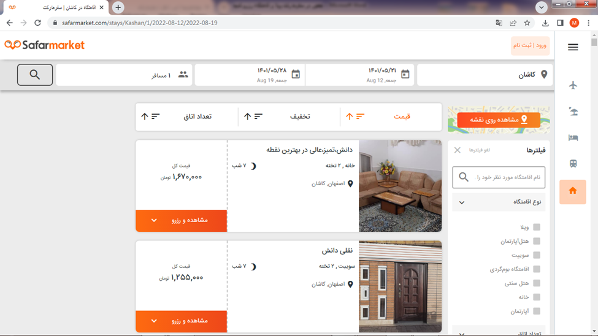Image resolution: width=598 pixels, height=336 pixels.
Task: Clear filters with the X icon
Action: [x=458, y=150]
